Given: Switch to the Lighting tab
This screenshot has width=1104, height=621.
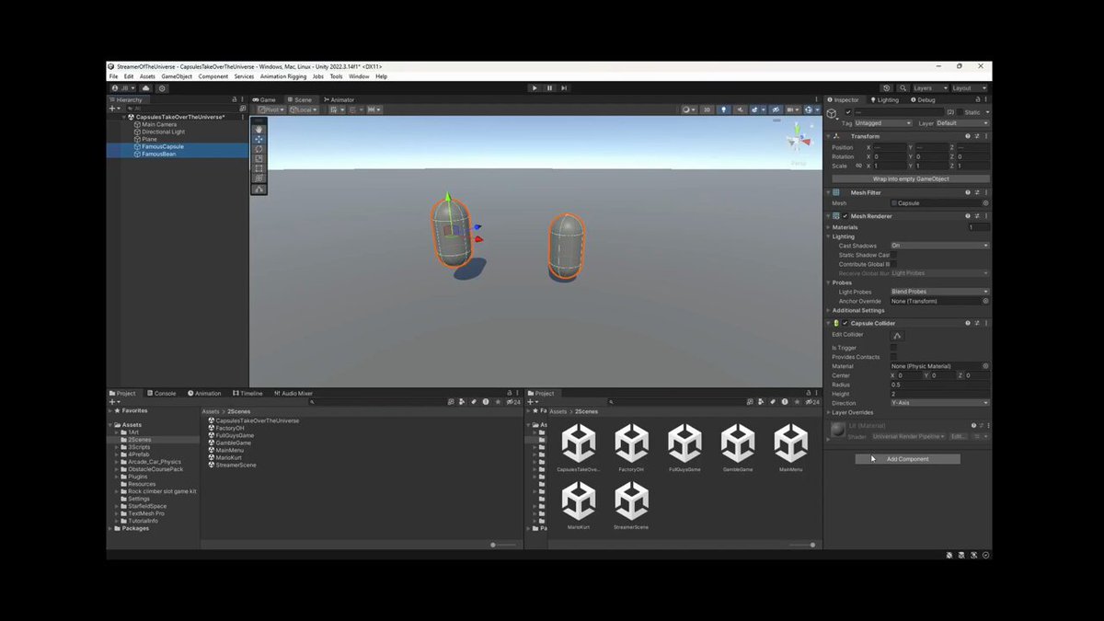Looking at the screenshot, I should [883, 99].
